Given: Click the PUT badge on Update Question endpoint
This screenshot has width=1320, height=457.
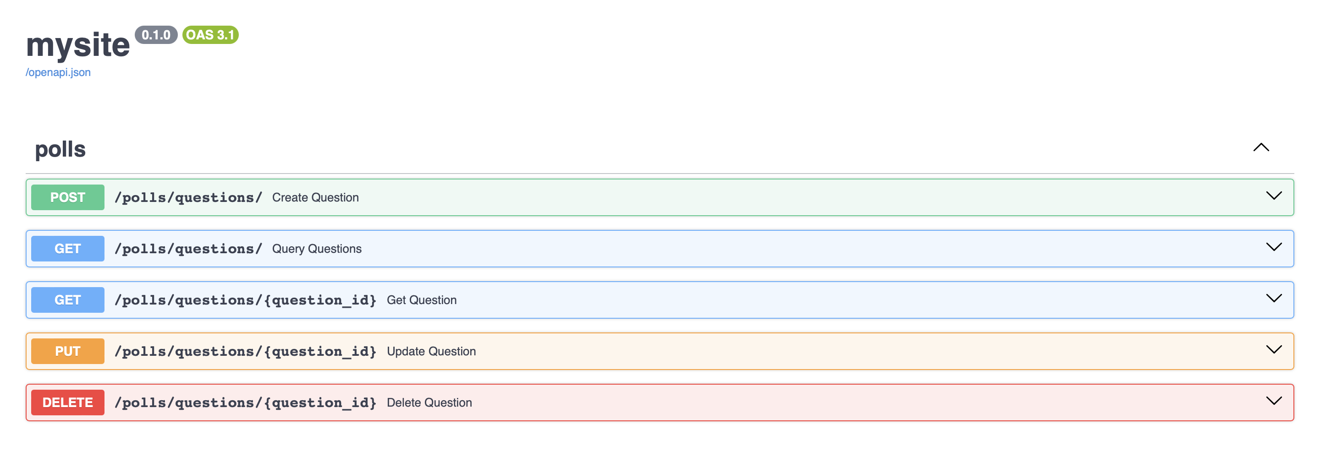Looking at the screenshot, I should 67,351.
